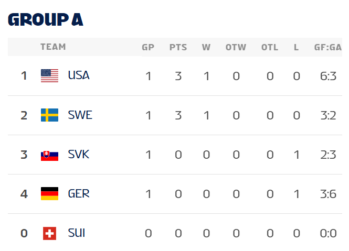This screenshot has height=251, width=349.
Task: Click the TEAM column header
Action: click(x=53, y=47)
